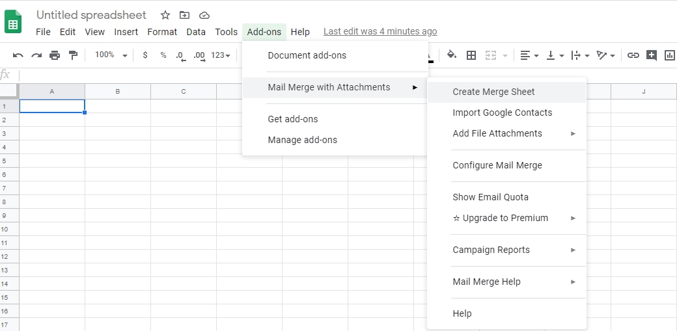Open the Borders tool
The image size is (677, 331).
tap(471, 55)
